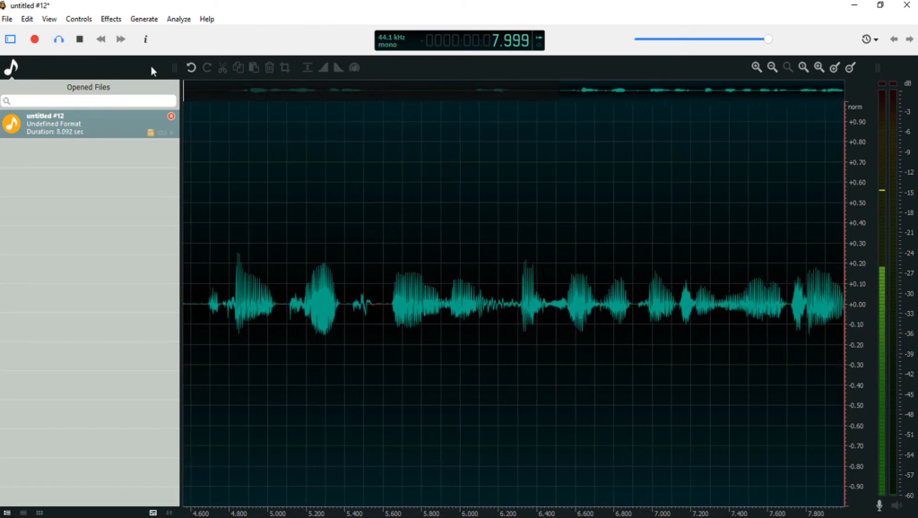
Task: Toggle the speaker icon below level meter
Action: 893,506
